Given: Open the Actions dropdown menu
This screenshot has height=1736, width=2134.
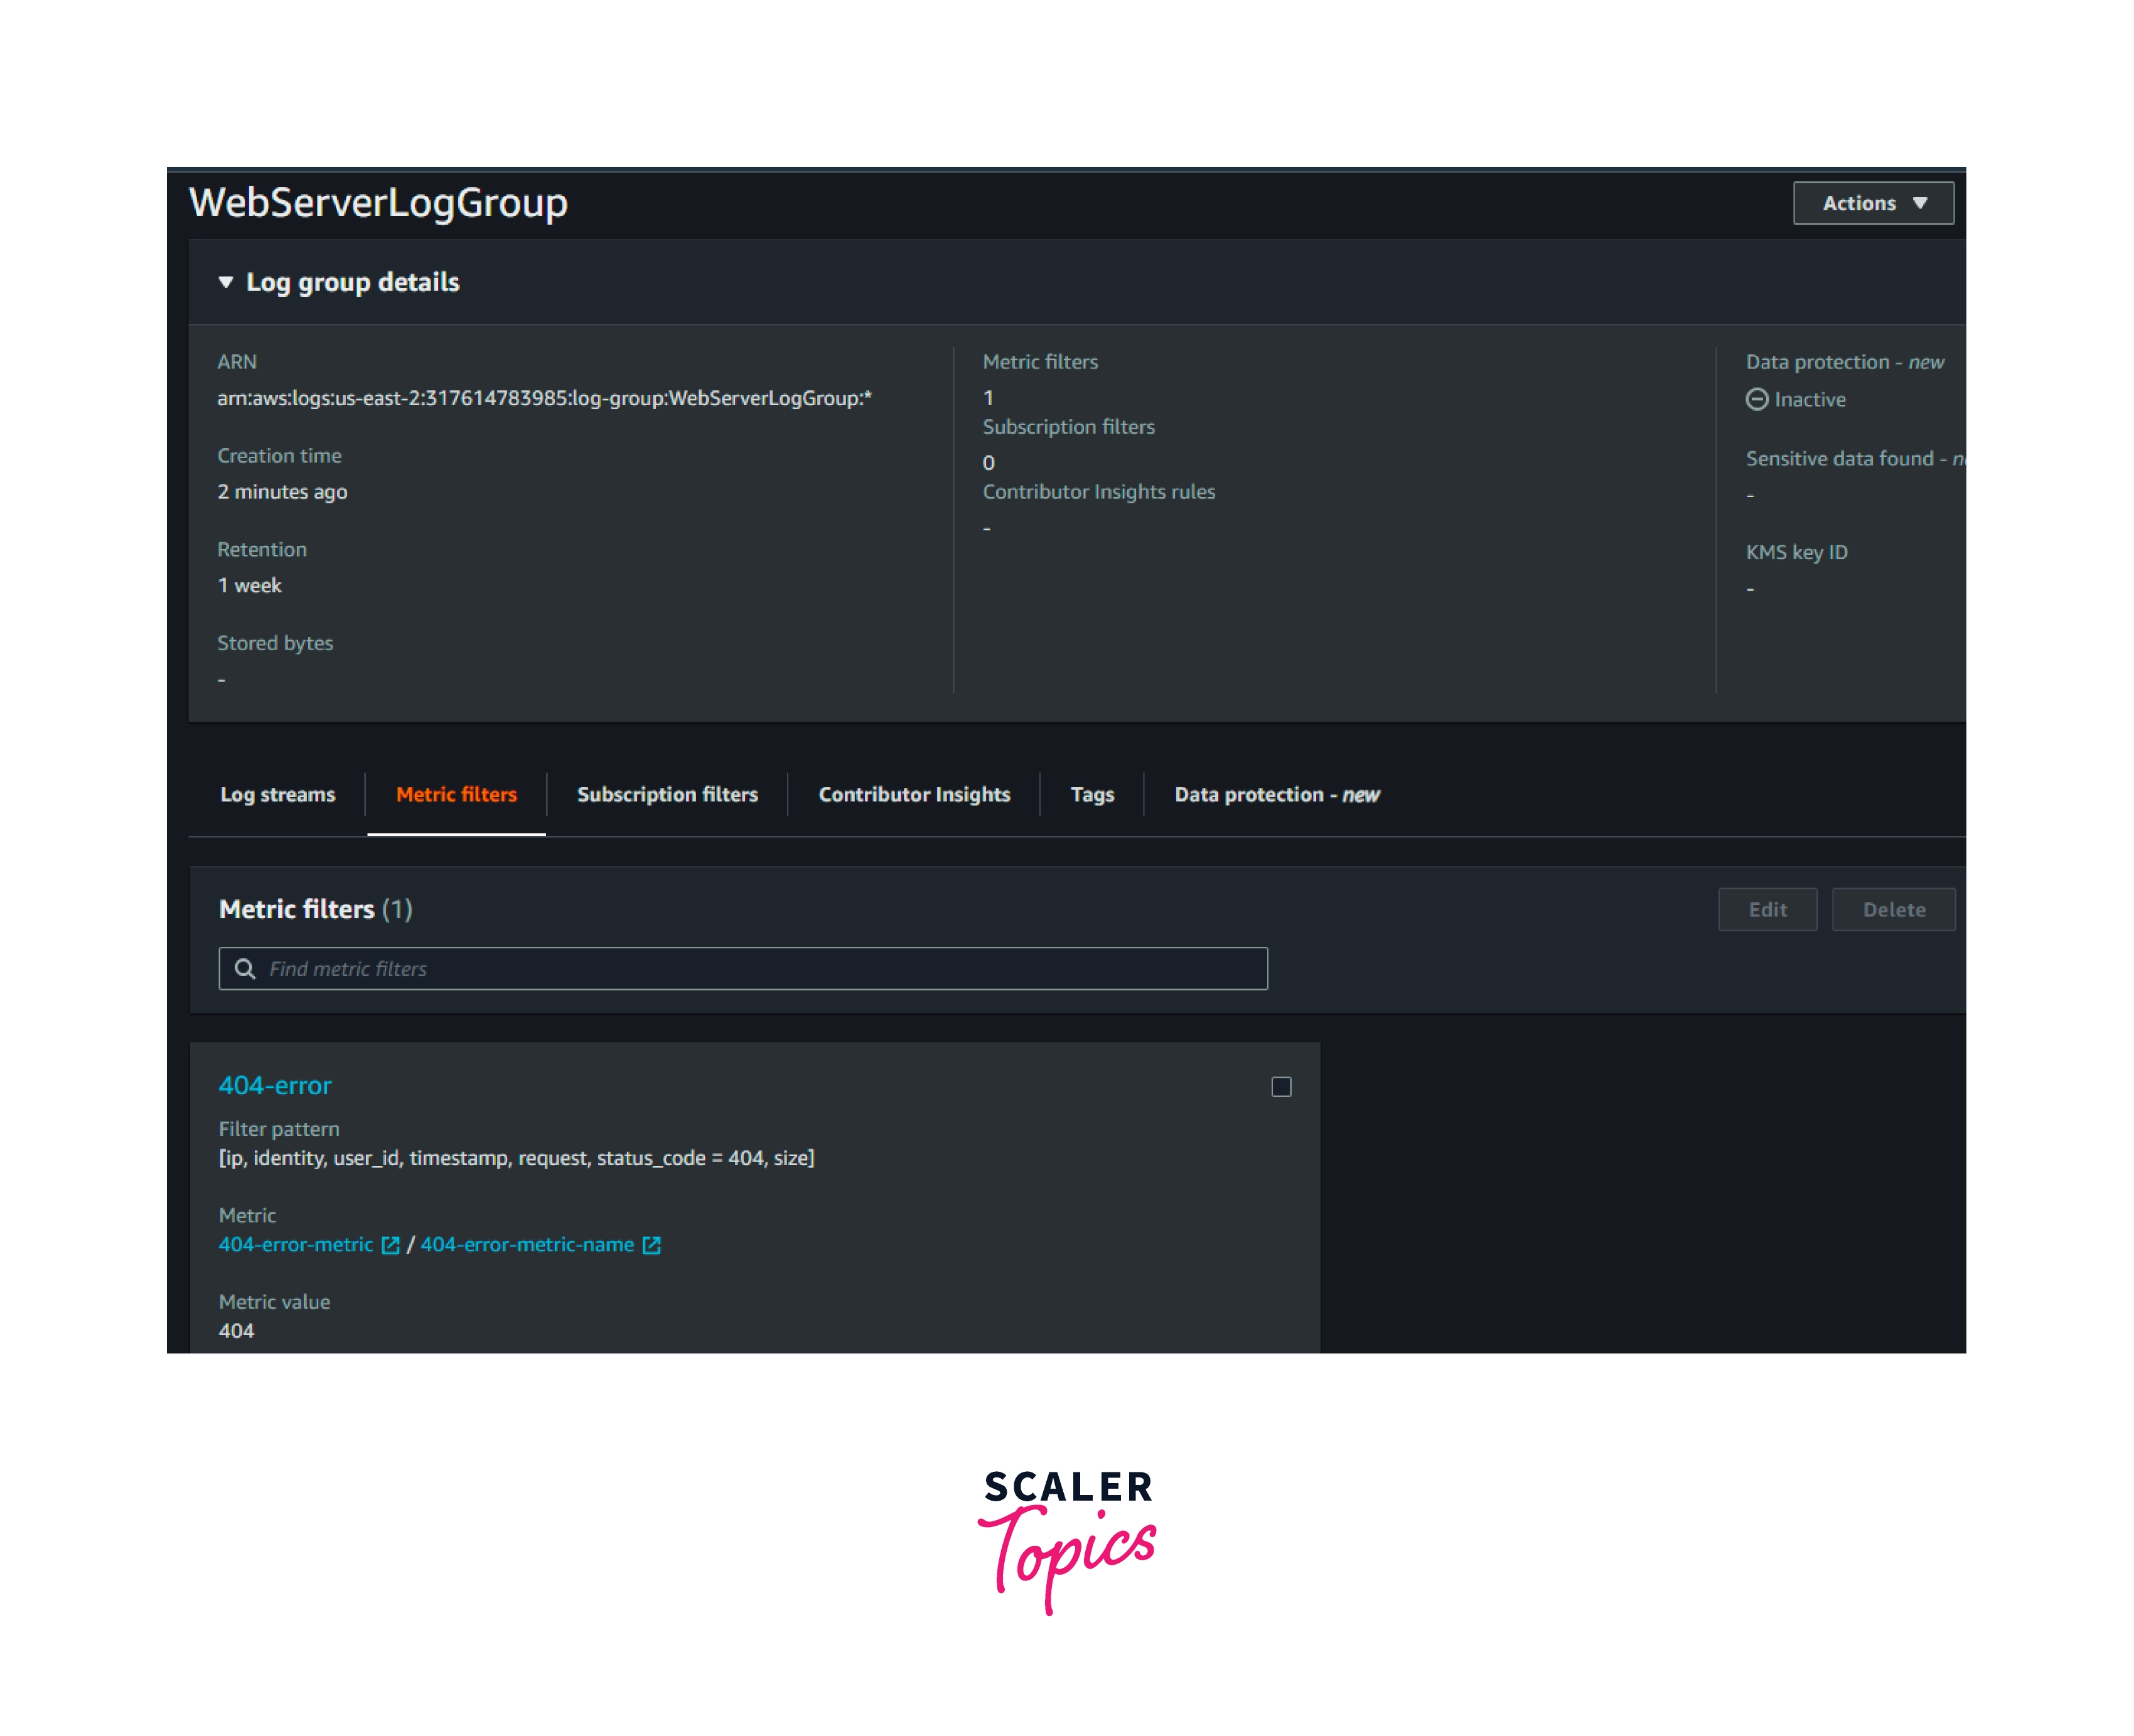Looking at the screenshot, I should [1872, 203].
